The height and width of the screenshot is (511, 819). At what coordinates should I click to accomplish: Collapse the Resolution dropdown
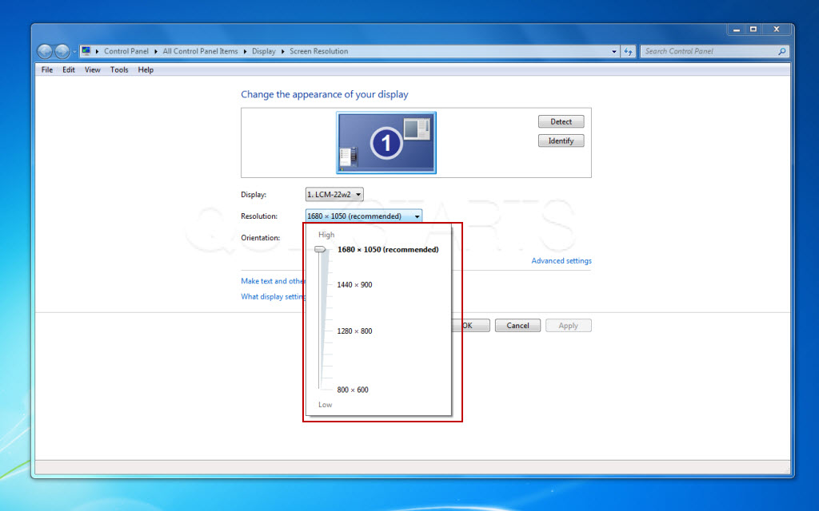(364, 216)
